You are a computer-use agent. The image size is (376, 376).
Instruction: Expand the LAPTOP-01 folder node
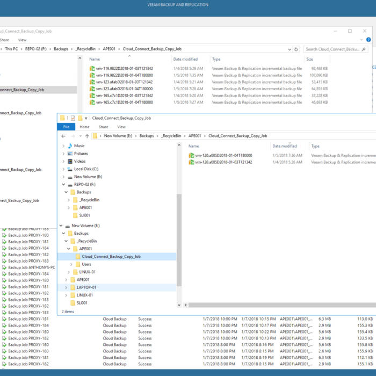(66, 287)
